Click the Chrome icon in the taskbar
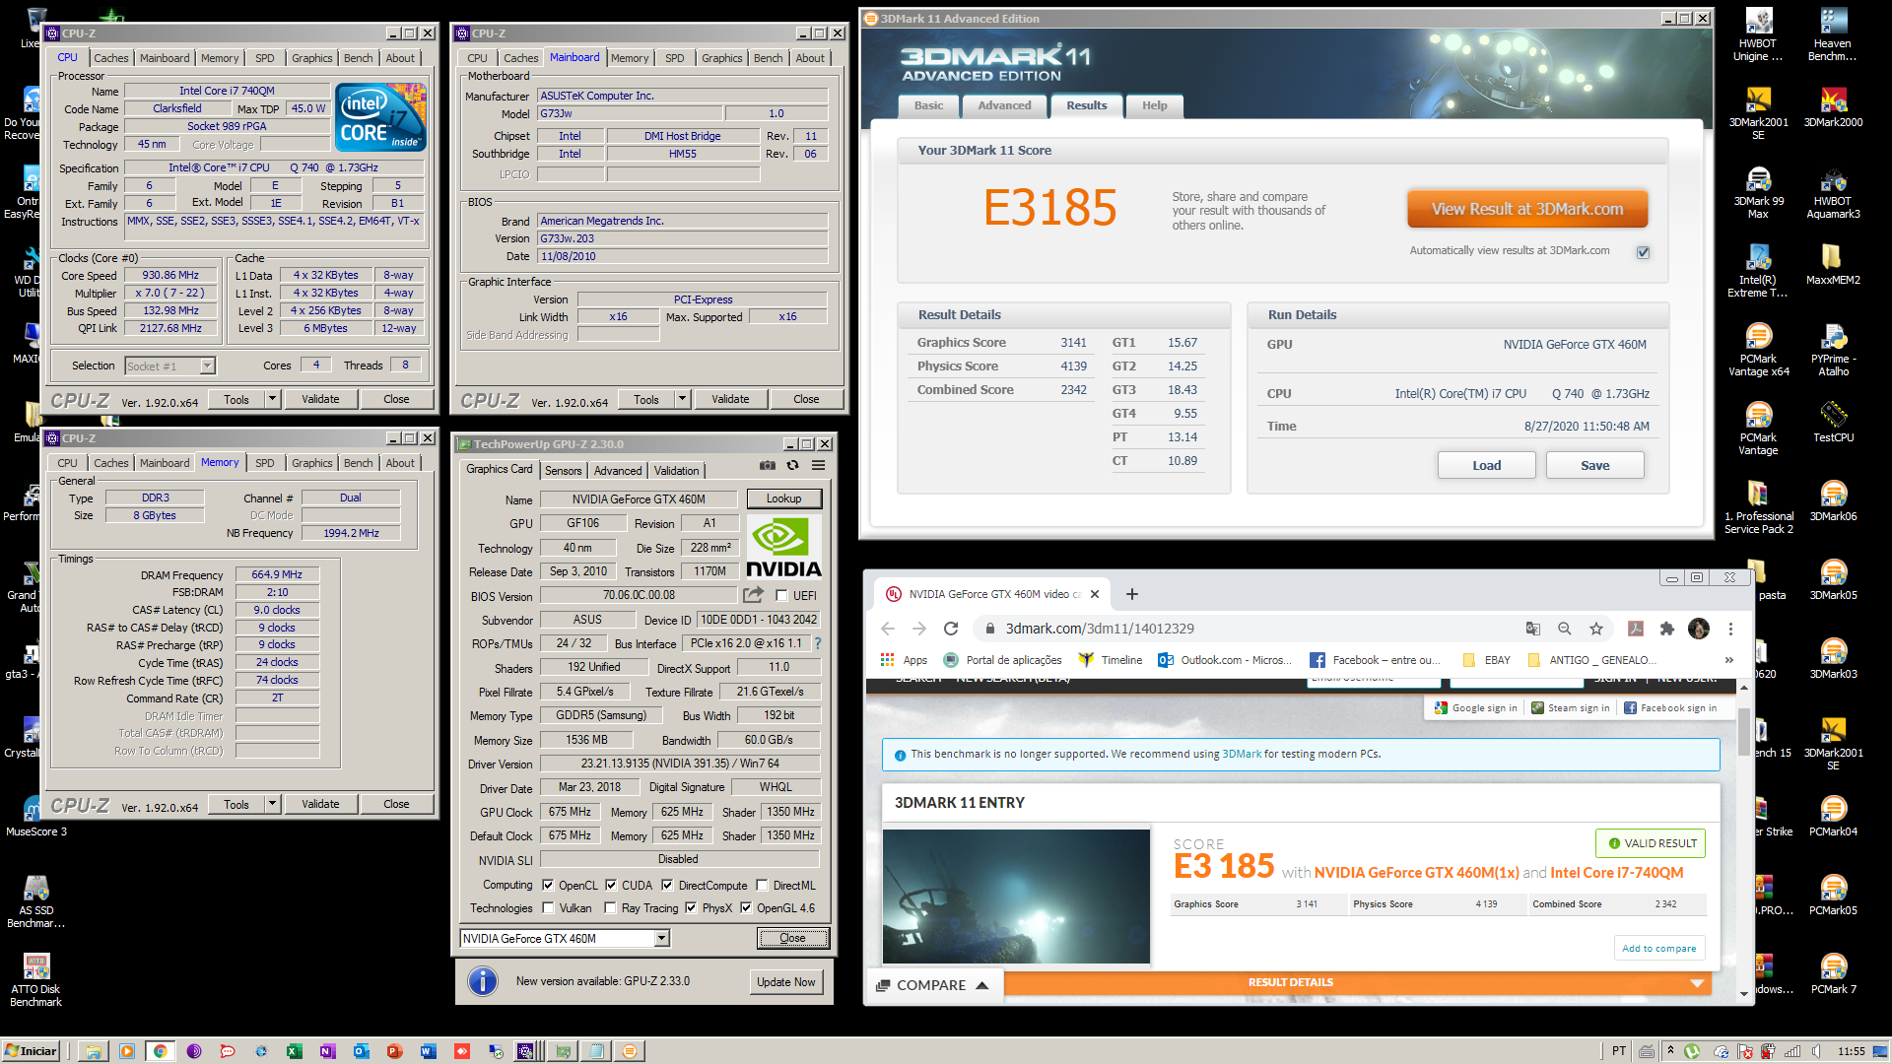The image size is (1892, 1064). point(160,1051)
